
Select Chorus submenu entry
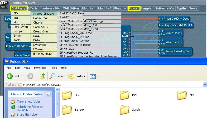(44, 23)
